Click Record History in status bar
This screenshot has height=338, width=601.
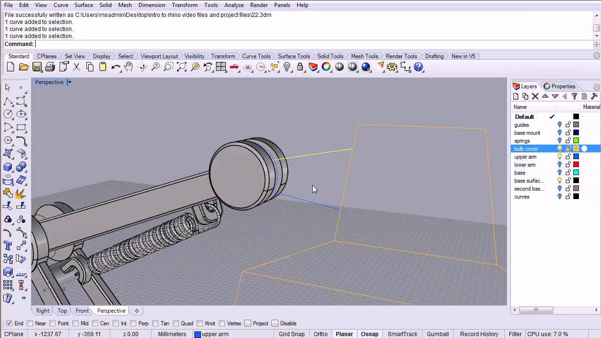point(479,334)
